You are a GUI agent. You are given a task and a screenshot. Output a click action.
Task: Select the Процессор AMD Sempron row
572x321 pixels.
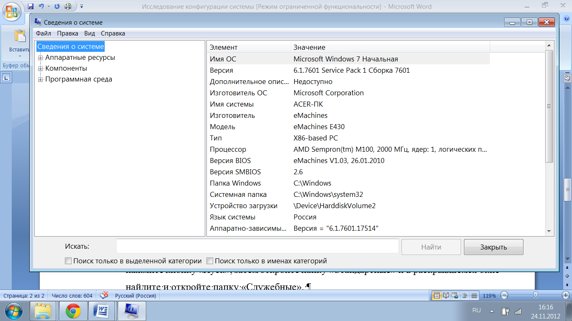coord(348,149)
